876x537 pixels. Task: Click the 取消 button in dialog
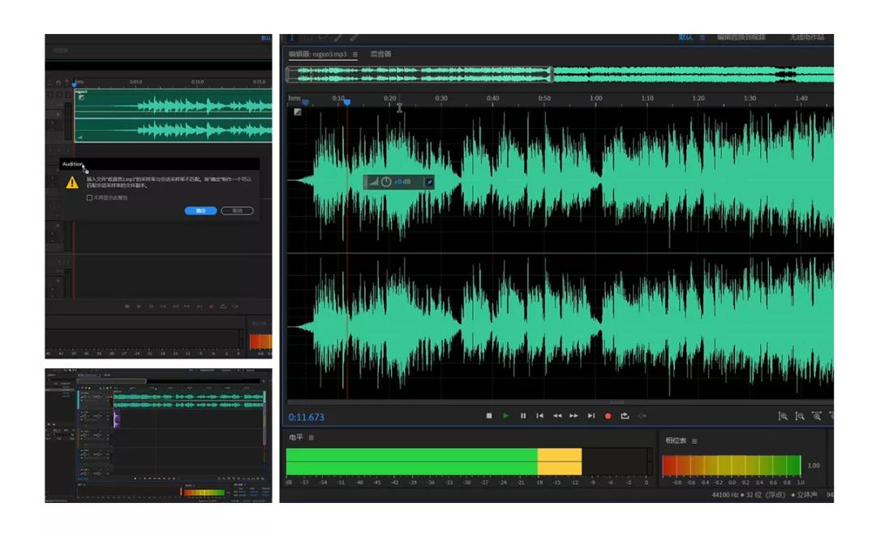pyautogui.click(x=237, y=210)
